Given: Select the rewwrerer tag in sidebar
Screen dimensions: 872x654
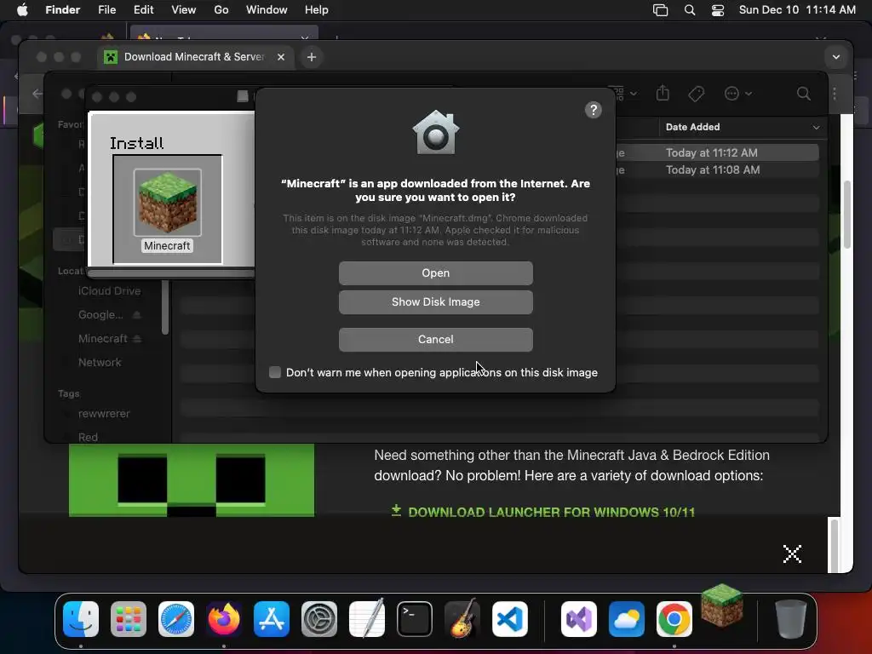Looking at the screenshot, I should point(104,414).
